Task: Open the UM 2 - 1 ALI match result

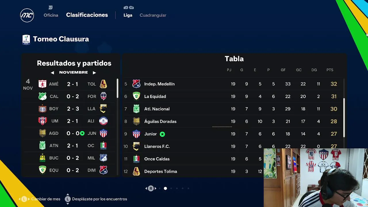Action: [x=72, y=121]
